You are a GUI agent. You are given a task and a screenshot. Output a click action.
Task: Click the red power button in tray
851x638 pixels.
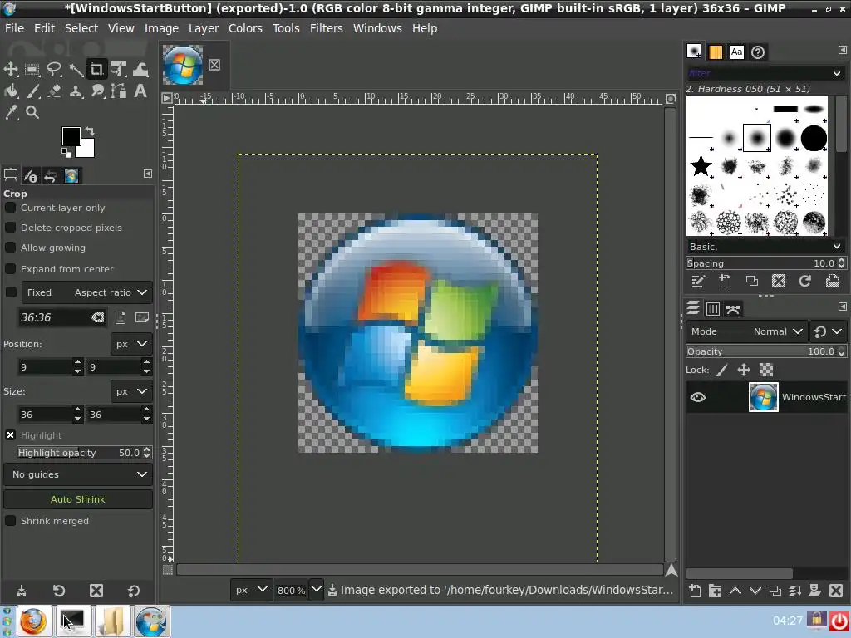[839, 621]
